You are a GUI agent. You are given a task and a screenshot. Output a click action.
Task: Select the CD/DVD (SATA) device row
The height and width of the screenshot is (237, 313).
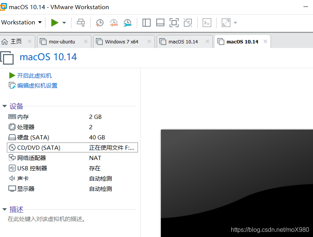pos(72,148)
